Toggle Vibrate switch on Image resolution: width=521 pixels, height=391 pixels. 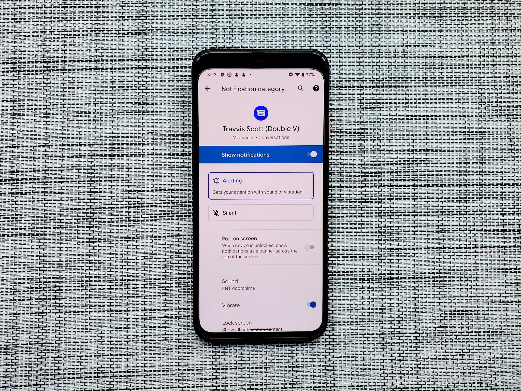[x=311, y=304]
